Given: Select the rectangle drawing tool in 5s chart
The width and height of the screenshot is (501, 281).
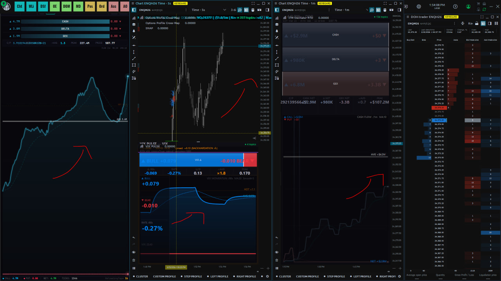Looking at the screenshot, I should [x=134, y=65].
